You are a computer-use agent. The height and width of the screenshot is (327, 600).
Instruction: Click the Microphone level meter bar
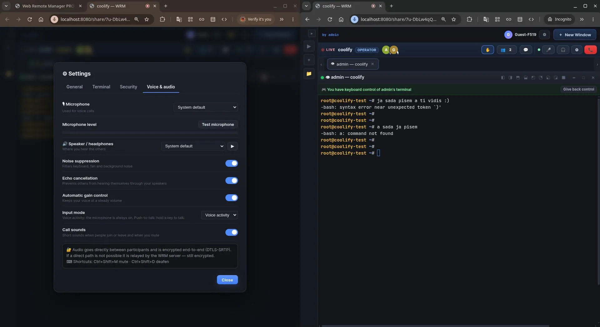click(x=150, y=133)
